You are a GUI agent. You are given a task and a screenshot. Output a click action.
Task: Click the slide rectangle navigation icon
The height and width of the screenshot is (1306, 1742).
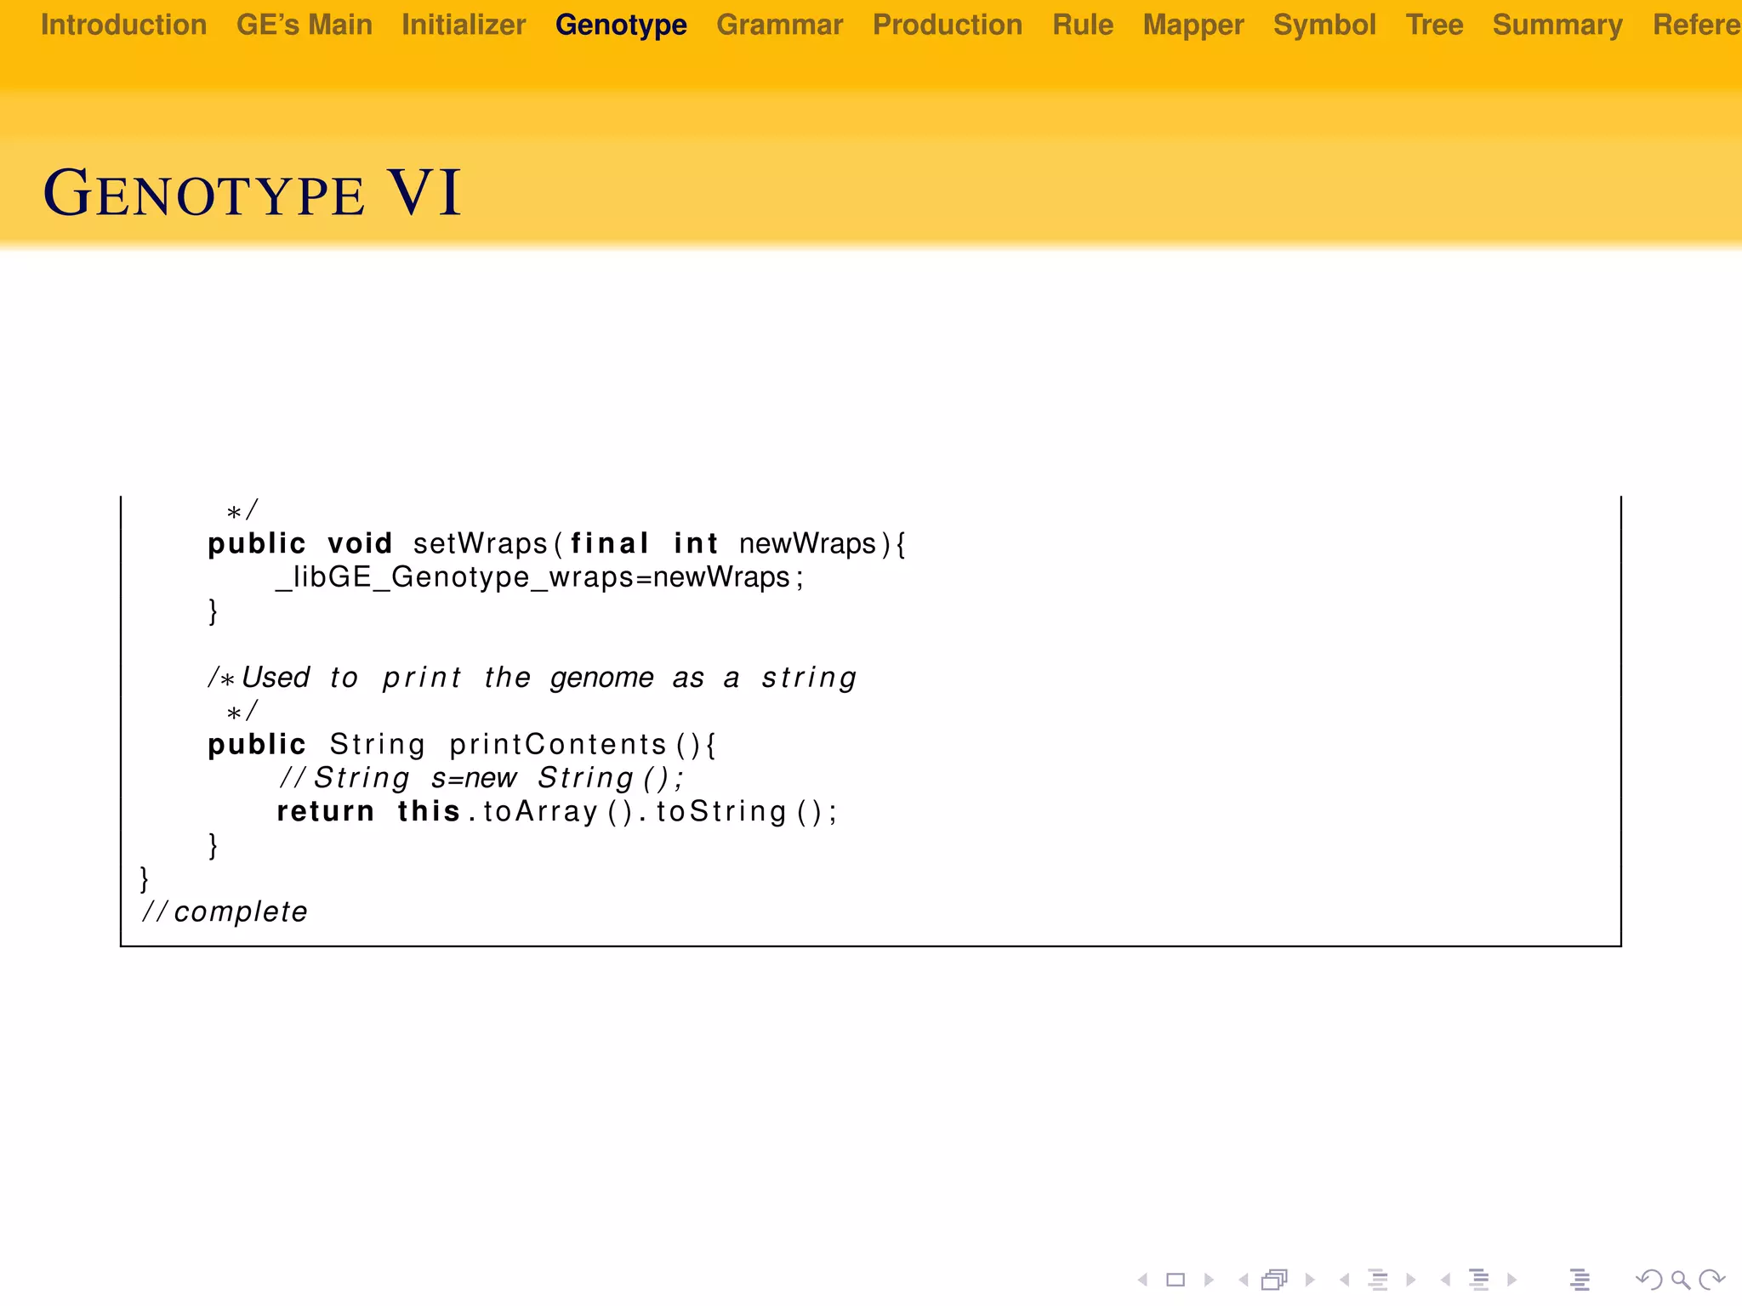[1176, 1280]
